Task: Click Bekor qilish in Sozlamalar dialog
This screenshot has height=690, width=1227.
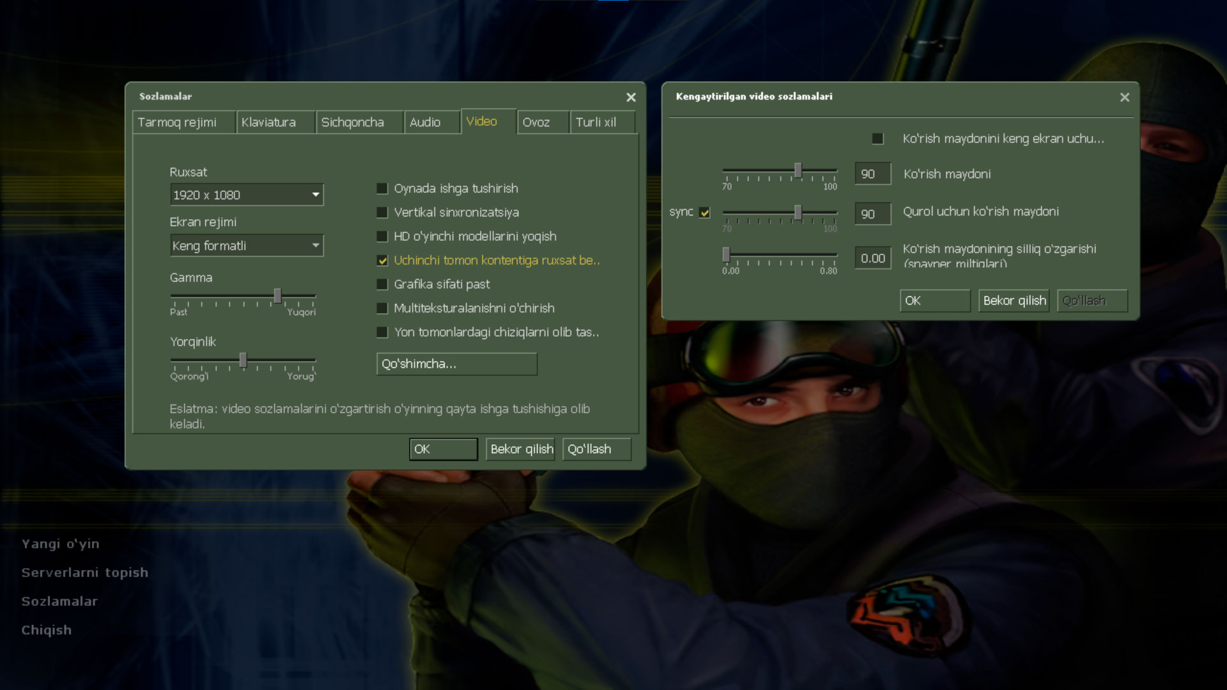Action: [x=520, y=449]
